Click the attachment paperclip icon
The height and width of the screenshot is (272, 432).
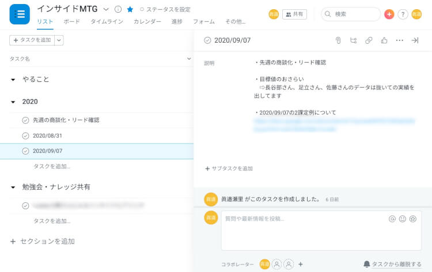click(x=339, y=40)
